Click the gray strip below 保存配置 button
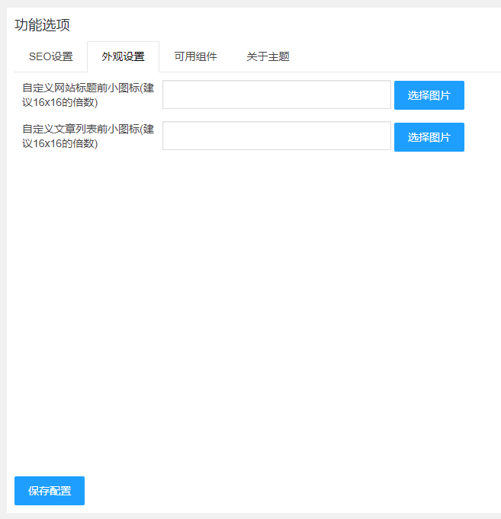The image size is (501, 519). coord(252,516)
